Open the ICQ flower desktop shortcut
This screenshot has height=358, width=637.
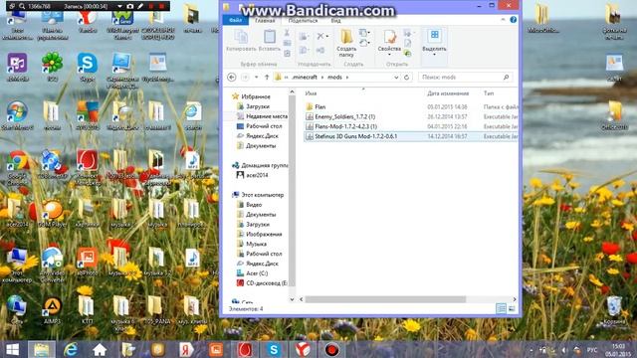[x=53, y=68]
